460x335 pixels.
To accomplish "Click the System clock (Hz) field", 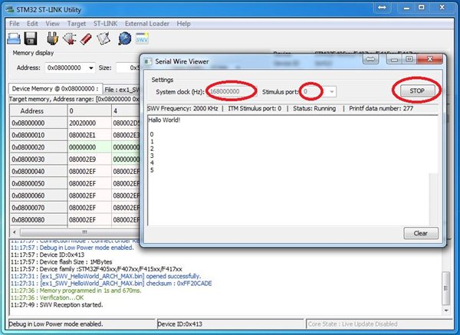I will pyautogui.click(x=232, y=91).
